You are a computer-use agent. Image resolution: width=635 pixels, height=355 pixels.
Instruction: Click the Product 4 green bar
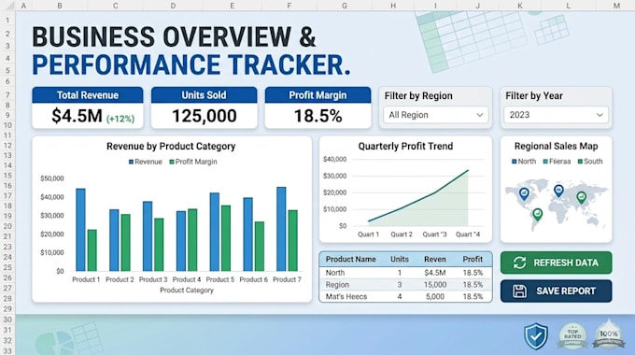click(192, 240)
